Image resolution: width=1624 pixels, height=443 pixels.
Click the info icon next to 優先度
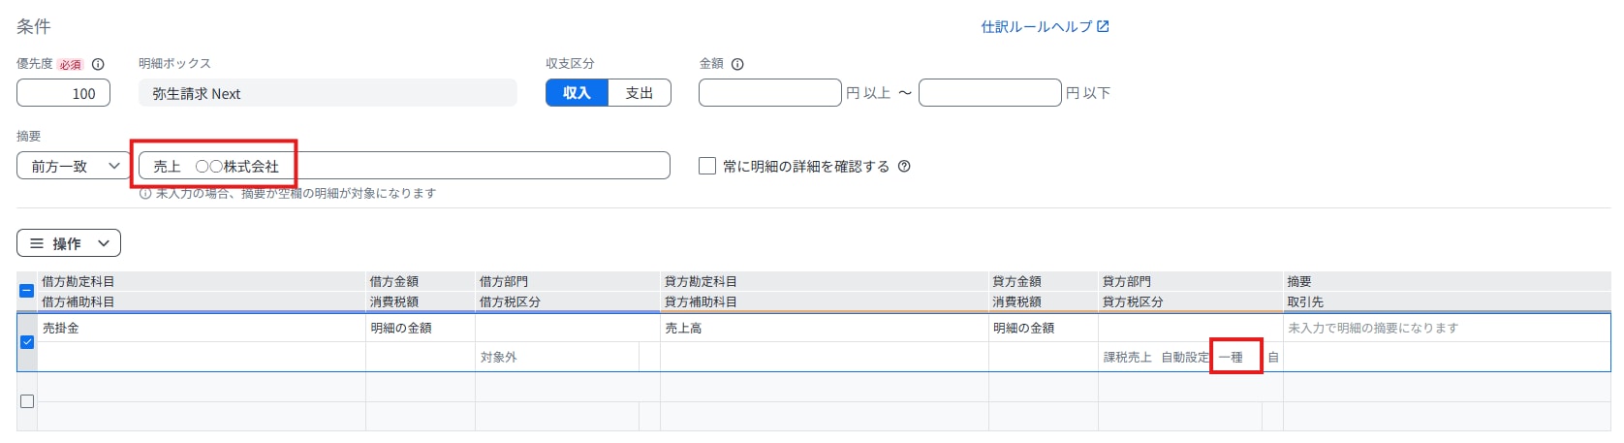(98, 64)
